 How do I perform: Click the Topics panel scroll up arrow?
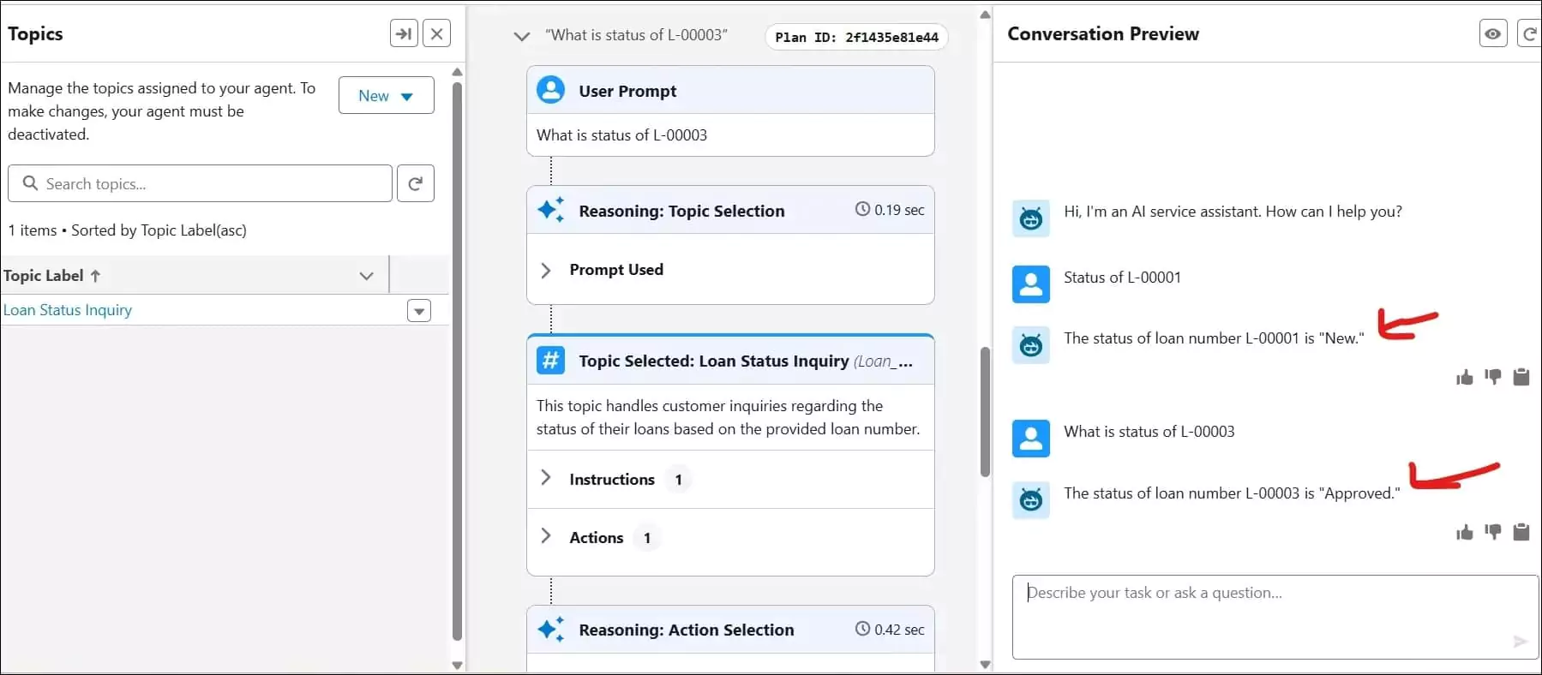457,72
